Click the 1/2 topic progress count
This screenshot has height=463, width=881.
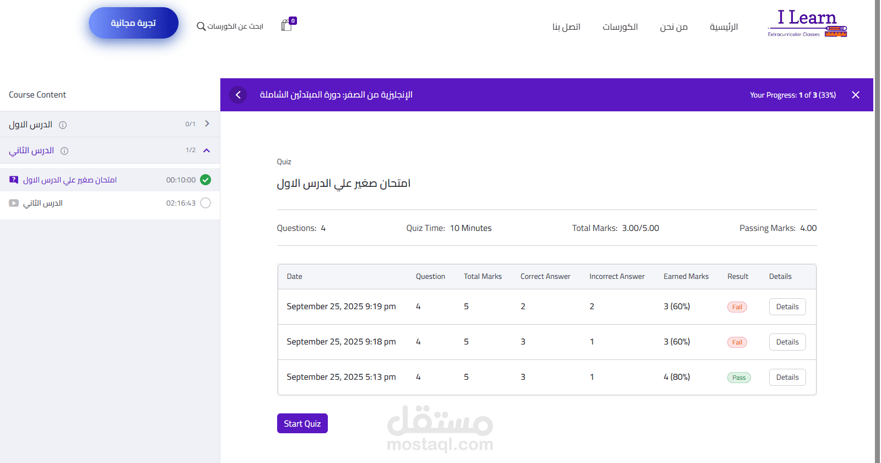pos(190,150)
